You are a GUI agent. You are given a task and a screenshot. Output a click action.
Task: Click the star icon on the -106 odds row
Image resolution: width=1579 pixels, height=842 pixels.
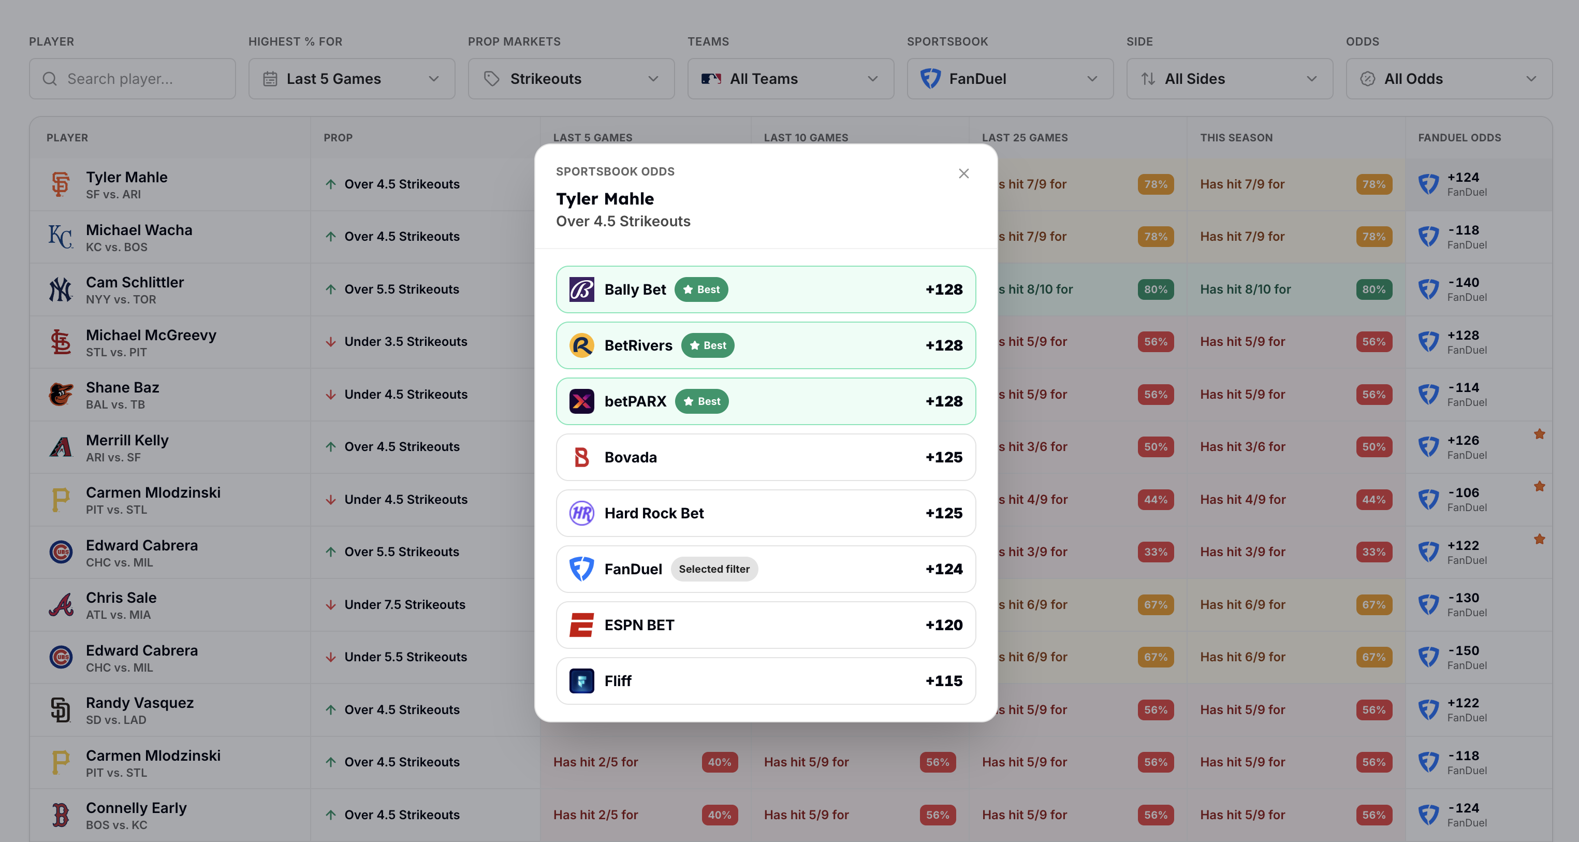(x=1539, y=486)
